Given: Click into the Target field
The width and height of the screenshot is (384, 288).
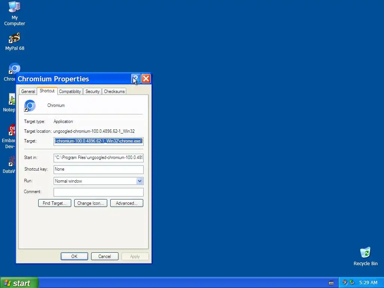Looking at the screenshot, I should coord(99,141).
